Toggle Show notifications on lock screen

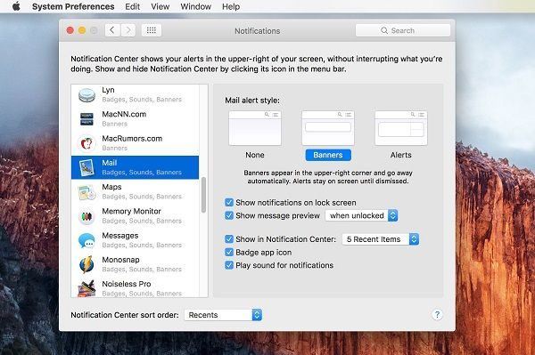[x=229, y=203]
